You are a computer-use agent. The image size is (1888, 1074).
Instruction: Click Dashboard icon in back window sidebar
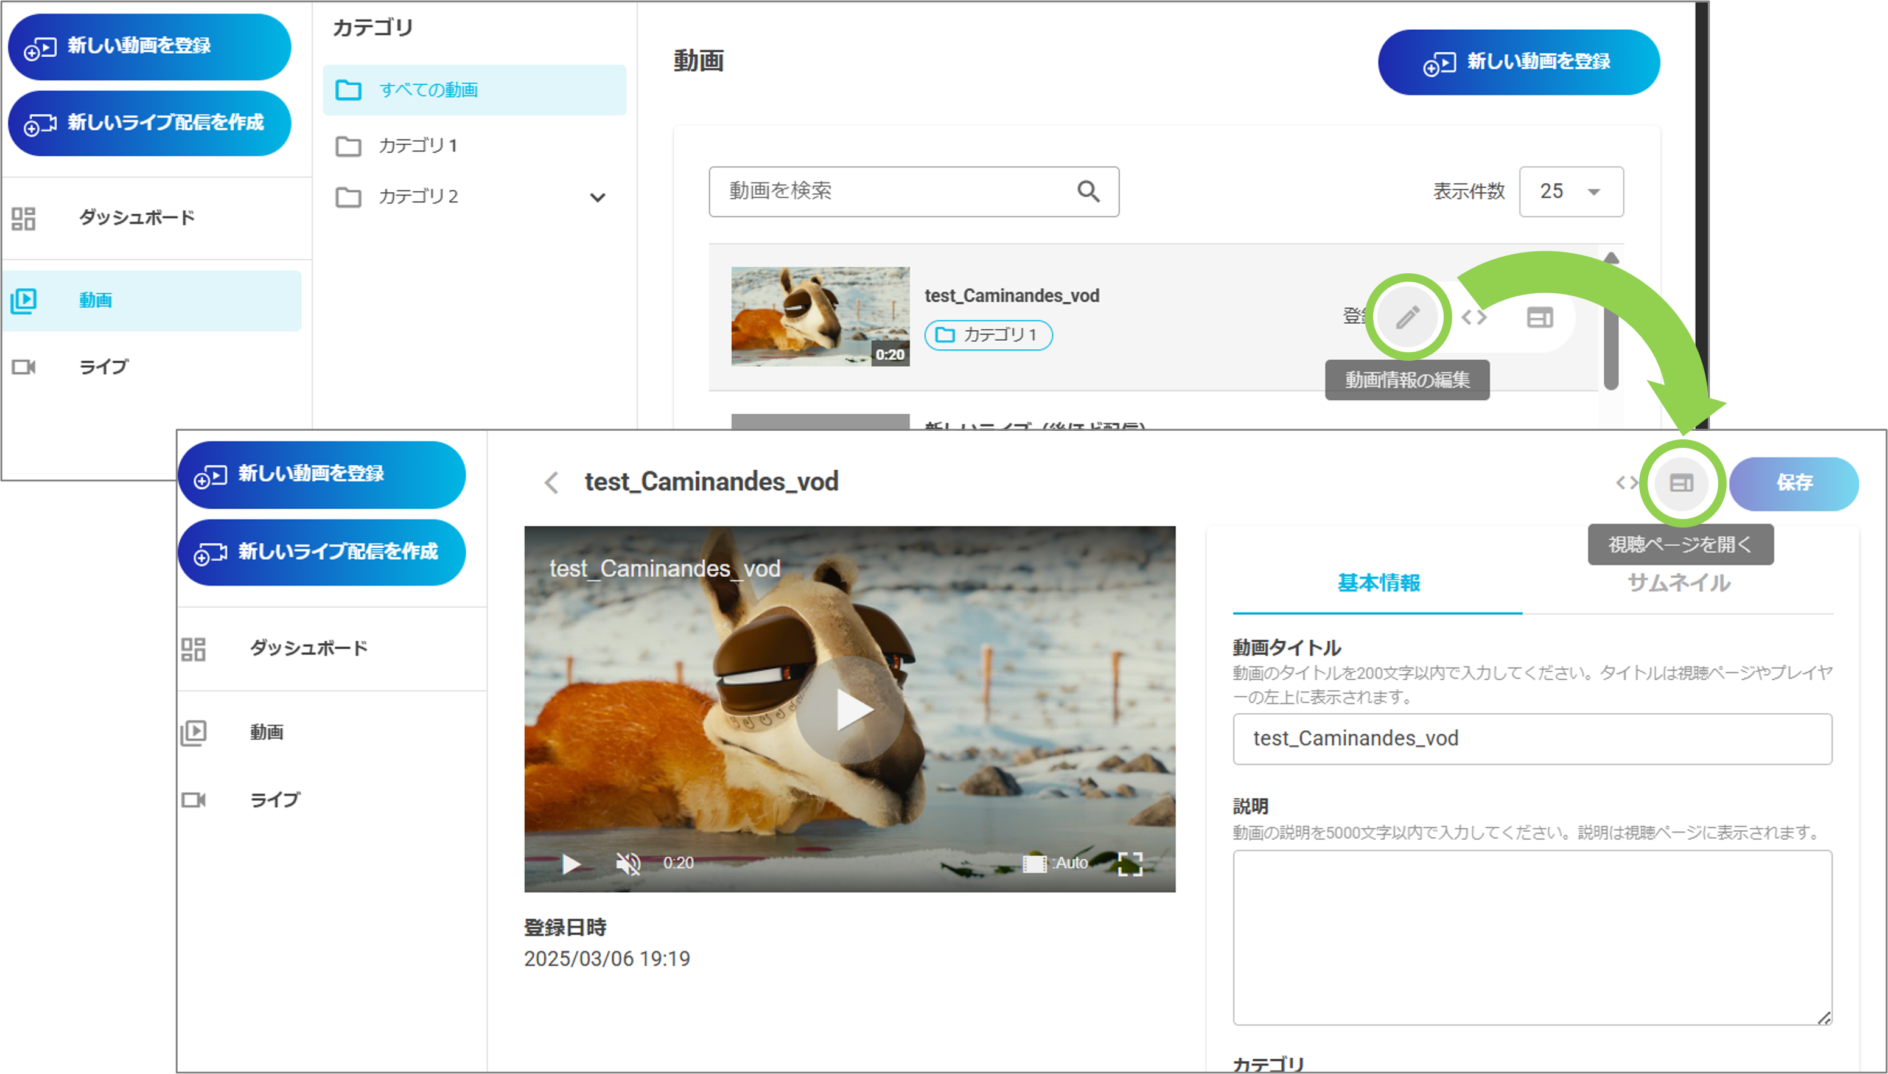click(24, 218)
